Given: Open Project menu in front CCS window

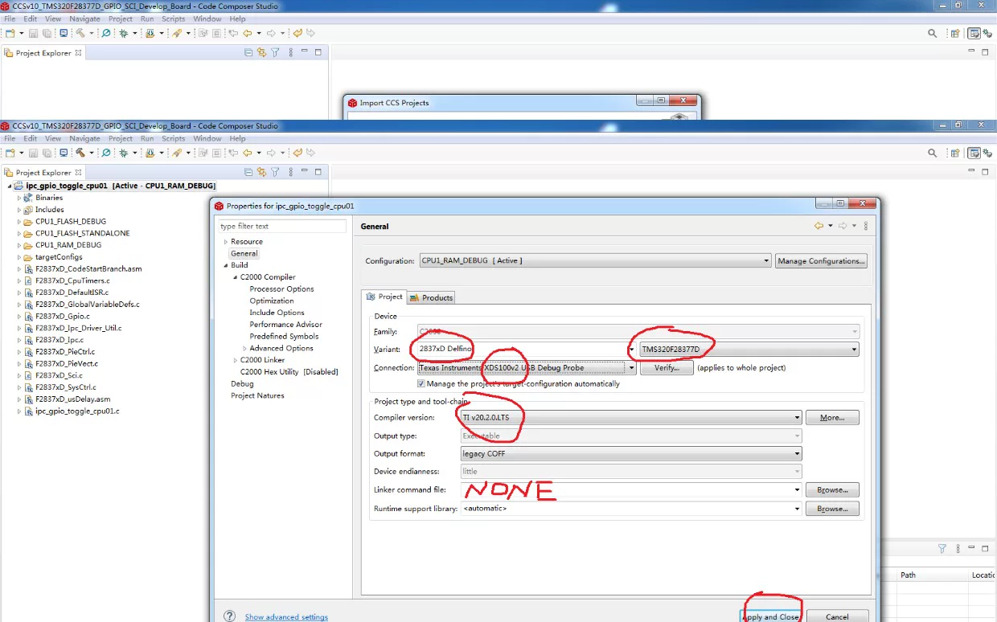Looking at the screenshot, I should (121, 138).
